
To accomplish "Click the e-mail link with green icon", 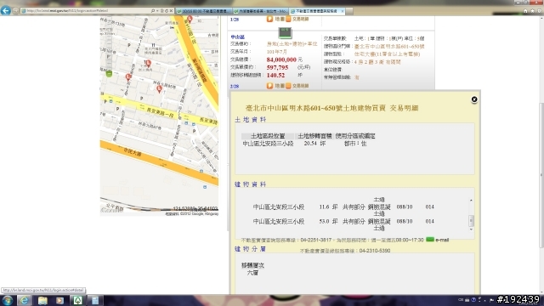I will [x=438, y=240].
